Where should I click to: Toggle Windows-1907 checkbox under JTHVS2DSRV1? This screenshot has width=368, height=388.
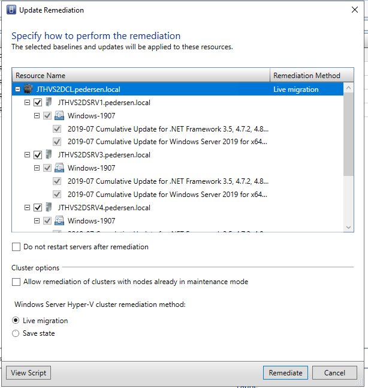point(47,115)
